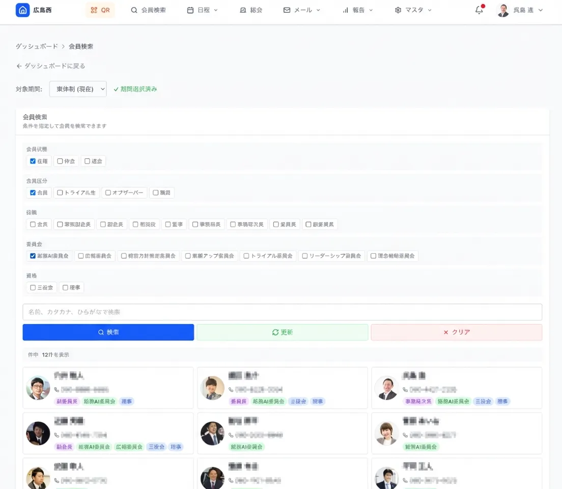
Task: Click the red クリア button
Action: pos(456,332)
